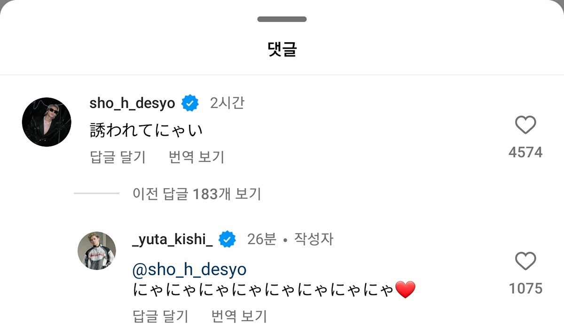Tap the verified badge next to _yuta_kishi_
Image resolution: width=564 pixels, height=324 pixels.
[x=228, y=239]
